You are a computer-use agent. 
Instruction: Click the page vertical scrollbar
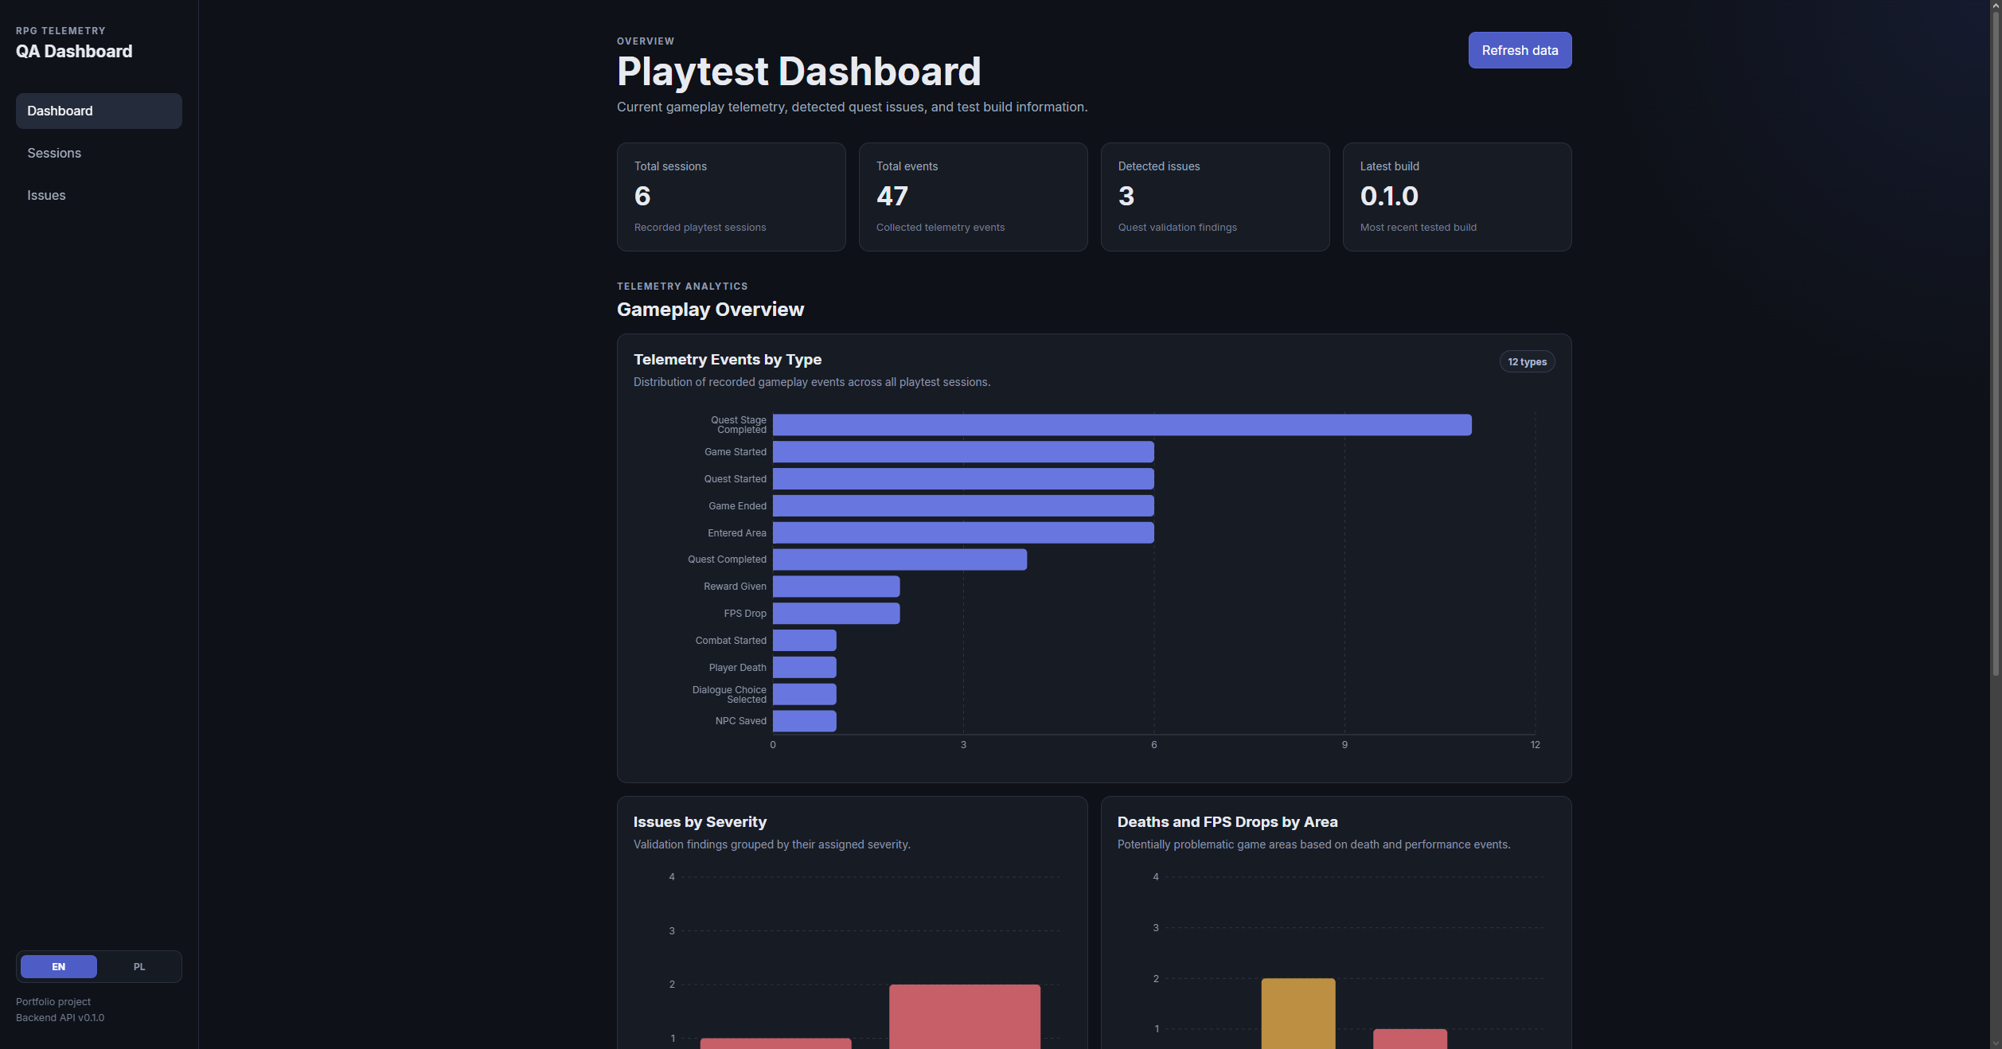(1996, 342)
